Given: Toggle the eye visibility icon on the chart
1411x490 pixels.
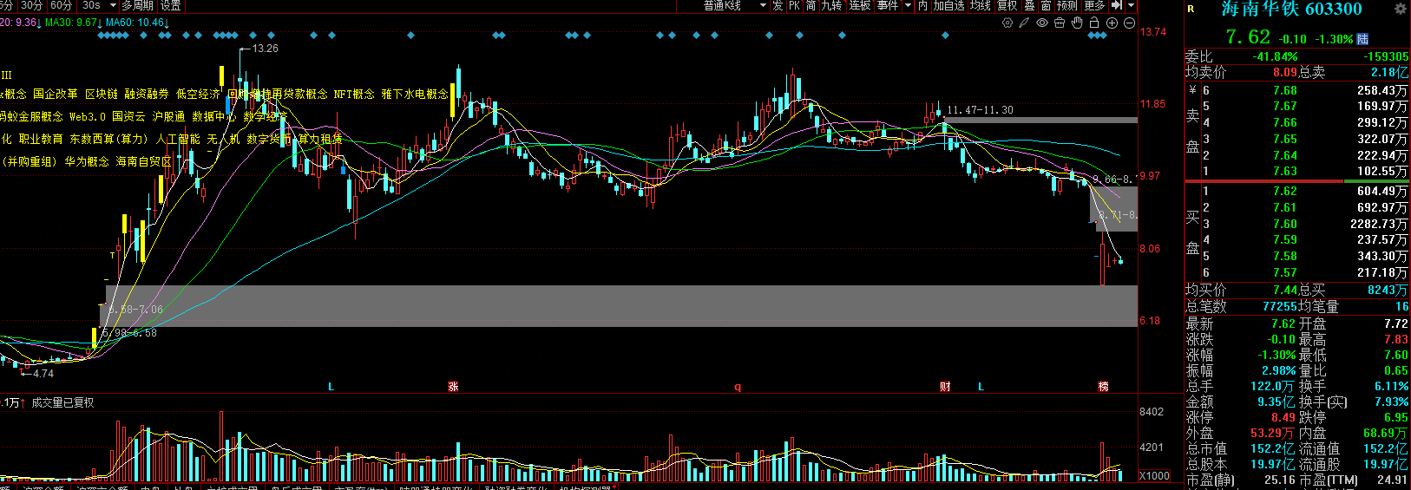Looking at the screenshot, I should tap(1042, 23).
